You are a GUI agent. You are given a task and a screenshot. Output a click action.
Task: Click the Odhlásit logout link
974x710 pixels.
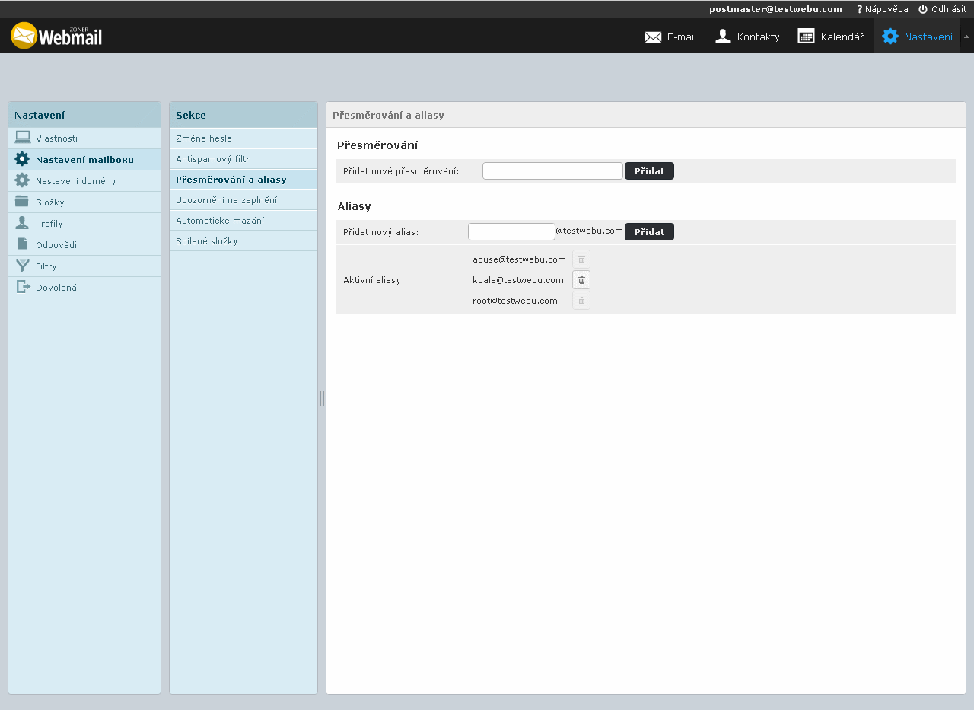[x=942, y=9]
